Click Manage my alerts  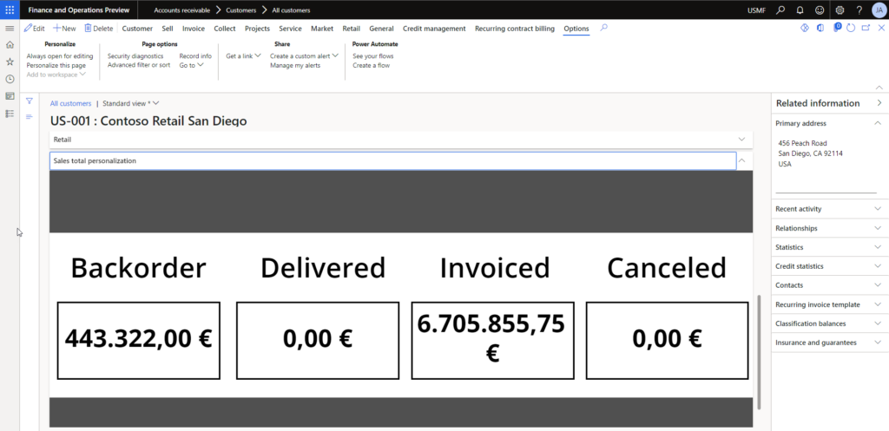295,65
